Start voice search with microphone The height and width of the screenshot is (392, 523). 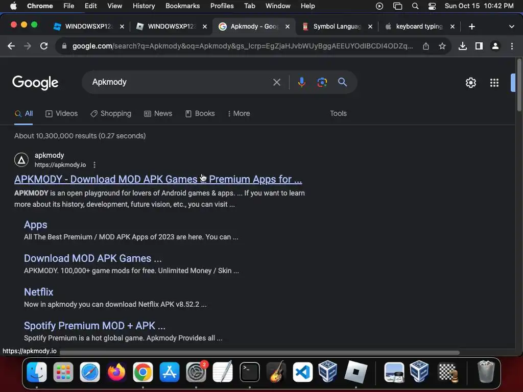point(301,82)
